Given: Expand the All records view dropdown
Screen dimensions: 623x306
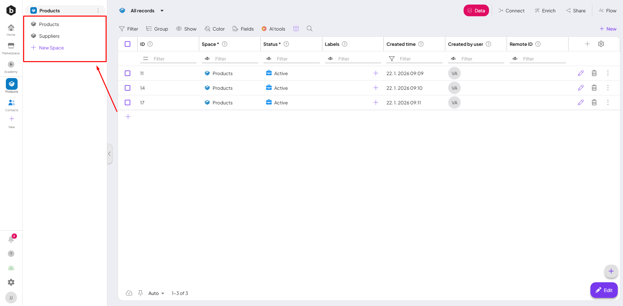Looking at the screenshot, I should coord(162,11).
